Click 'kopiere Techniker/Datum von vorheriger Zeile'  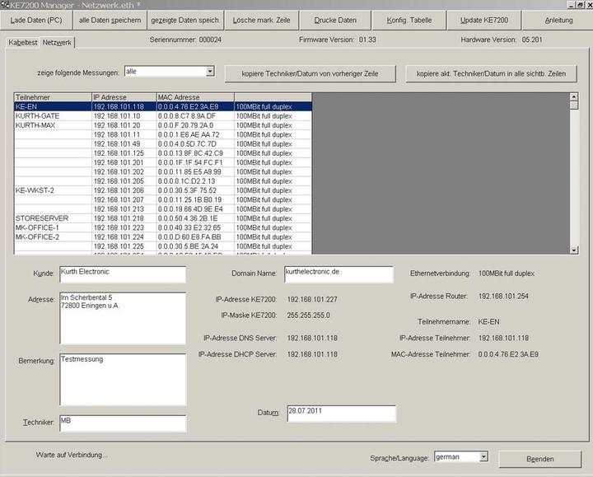pyautogui.click(x=311, y=74)
